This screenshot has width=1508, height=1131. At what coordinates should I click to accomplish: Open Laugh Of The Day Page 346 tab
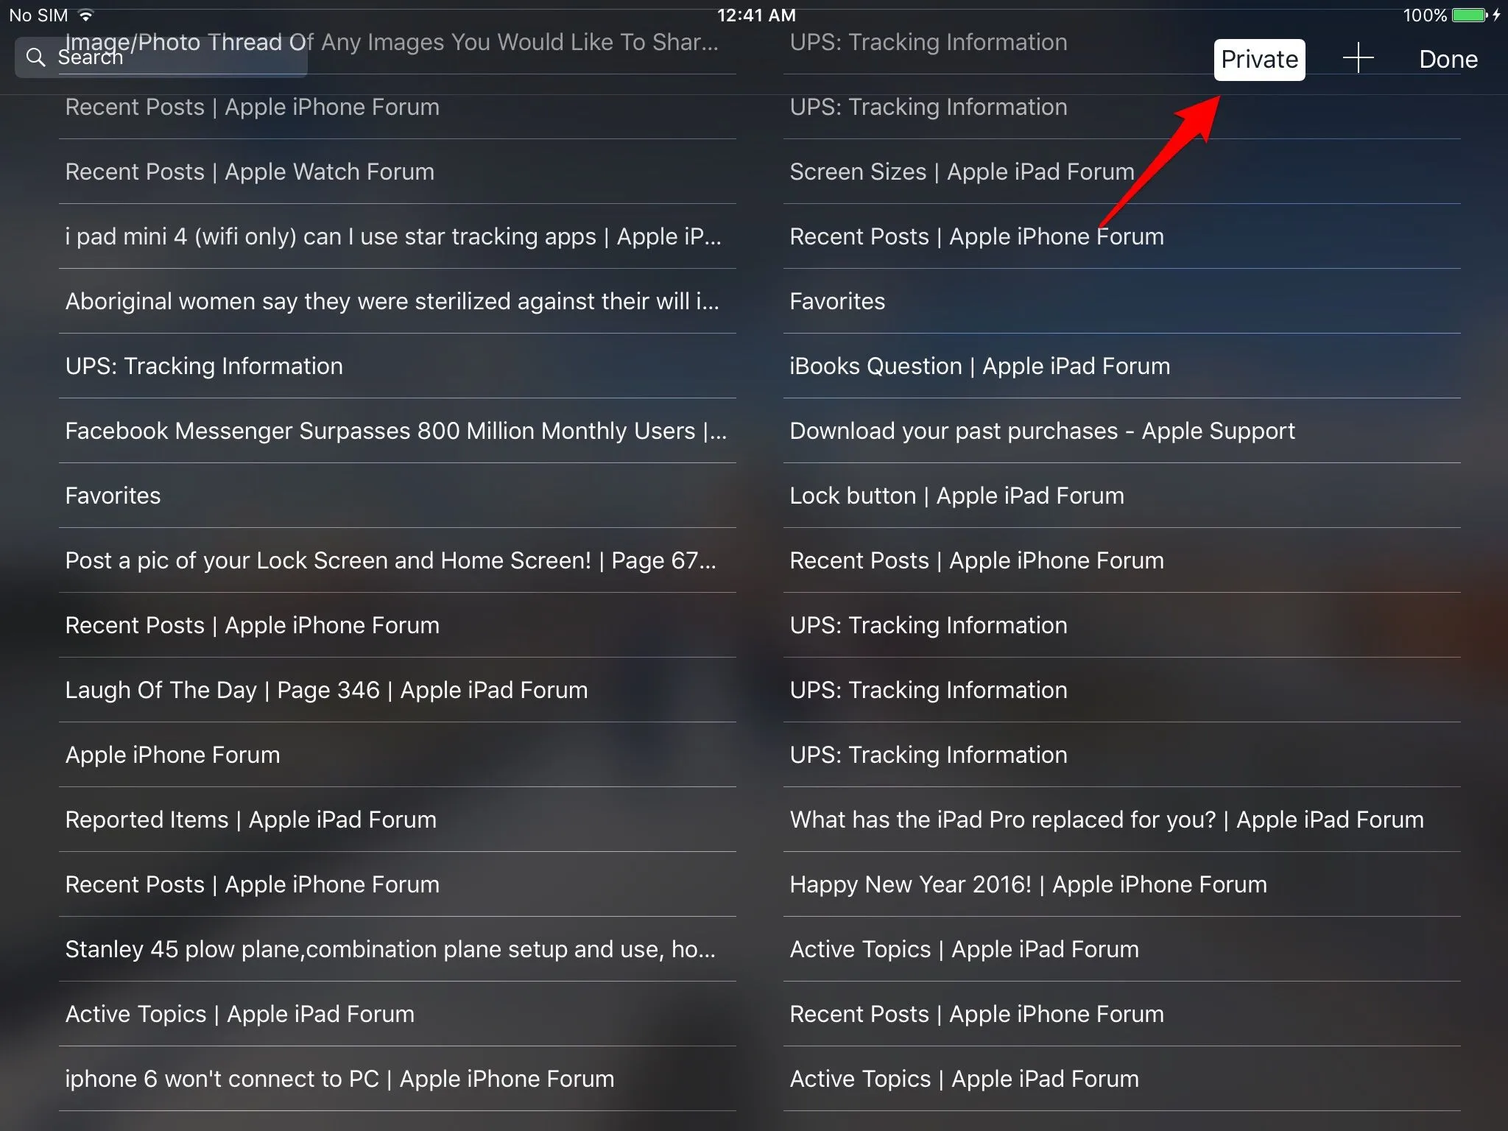326,690
